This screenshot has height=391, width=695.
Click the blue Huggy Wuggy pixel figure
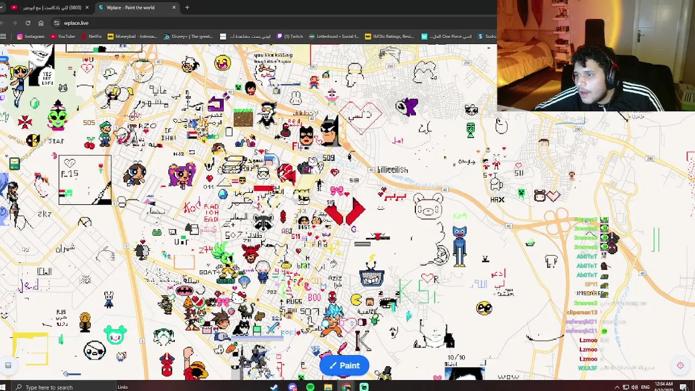click(459, 246)
